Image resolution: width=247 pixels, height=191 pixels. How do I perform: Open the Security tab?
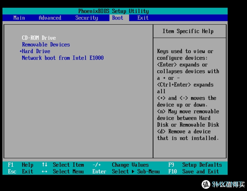coord(87,18)
